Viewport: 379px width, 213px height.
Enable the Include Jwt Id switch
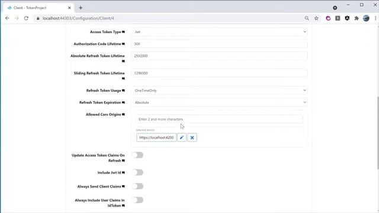click(137, 172)
